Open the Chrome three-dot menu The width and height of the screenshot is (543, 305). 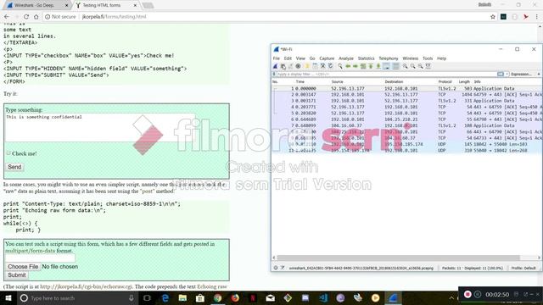(536, 17)
